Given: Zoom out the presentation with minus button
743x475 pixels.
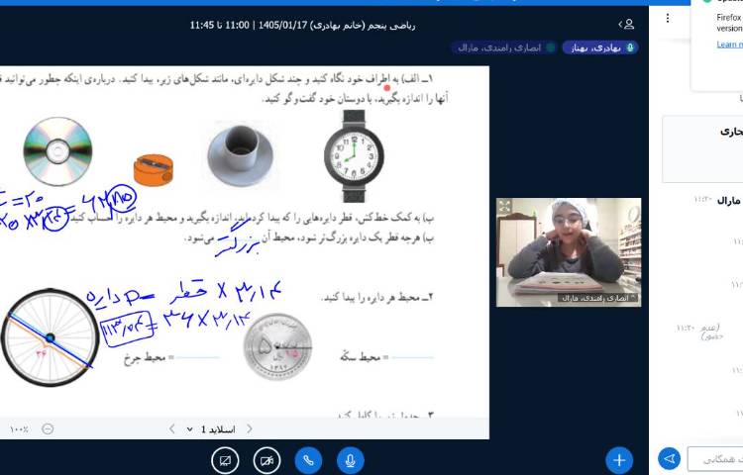Looking at the screenshot, I should pyautogui.click(x=48, y=428).
